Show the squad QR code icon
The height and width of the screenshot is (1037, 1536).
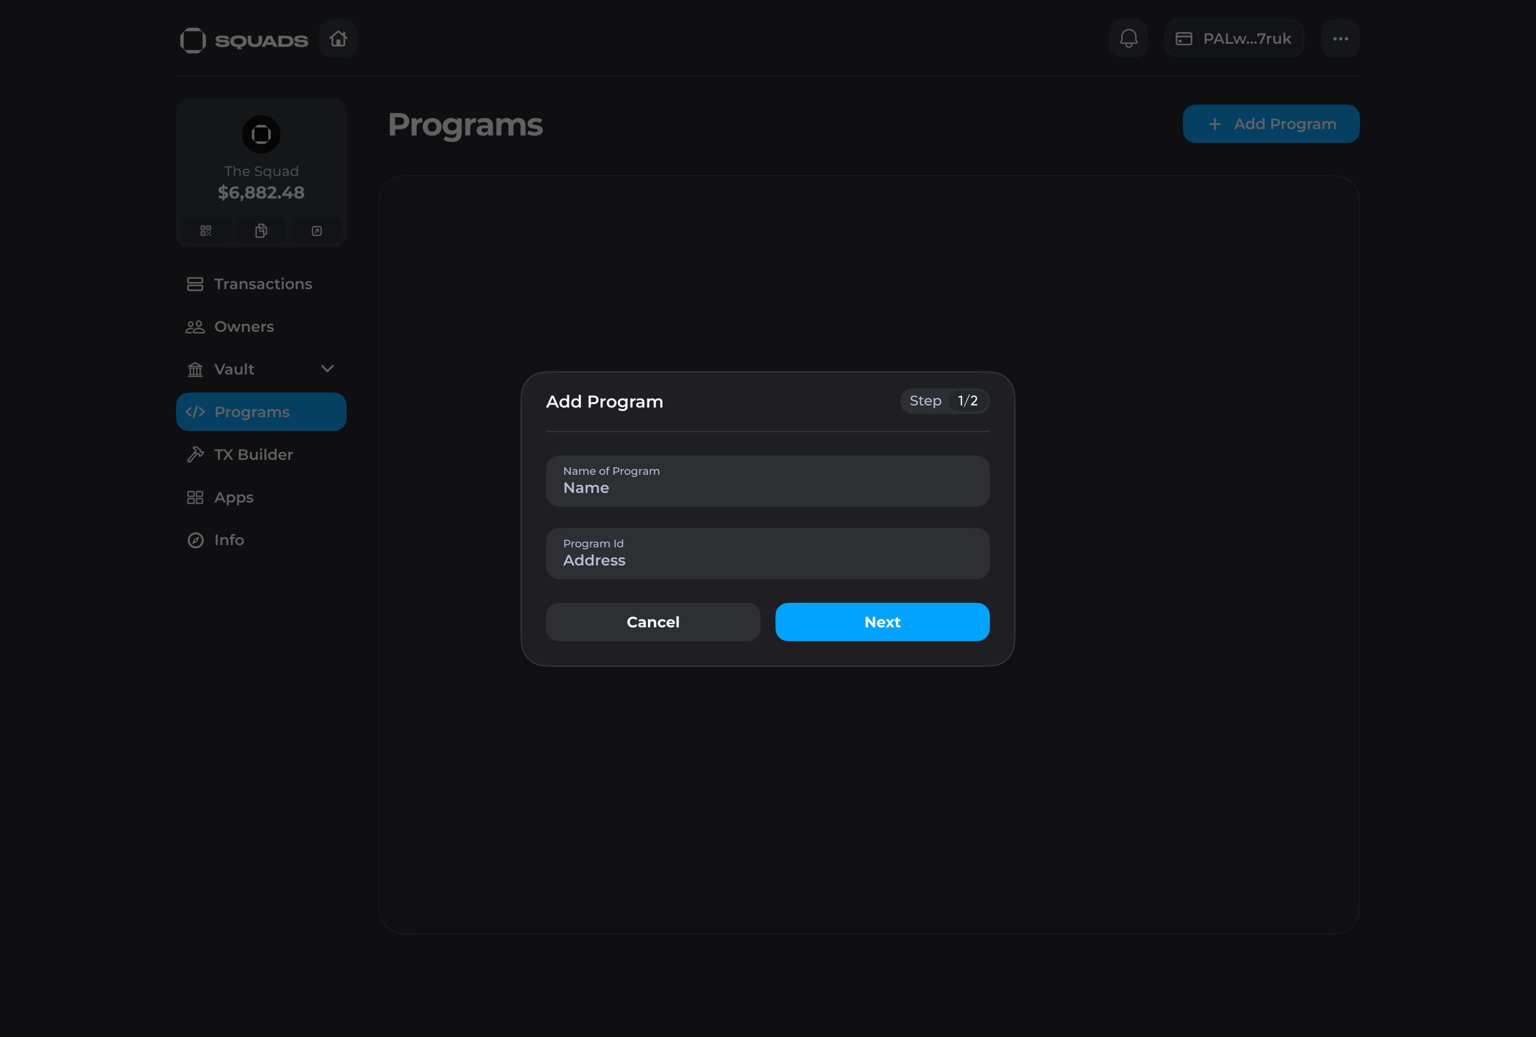coord(205,231)
